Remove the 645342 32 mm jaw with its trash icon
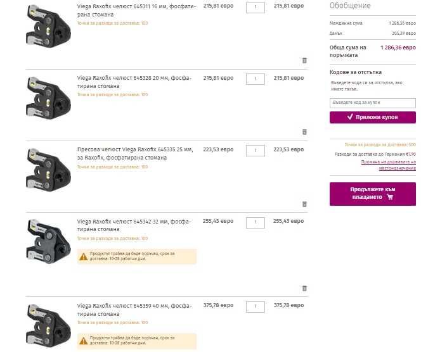 coord(304,288)
